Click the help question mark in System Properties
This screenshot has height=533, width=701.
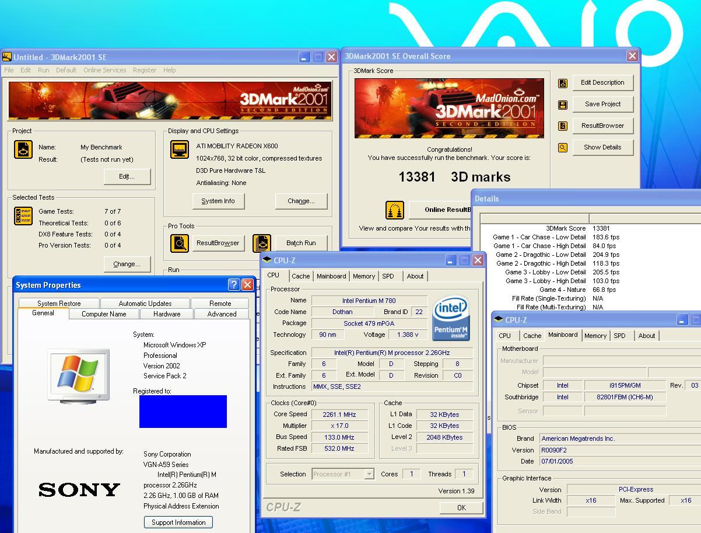click(234, 285)
